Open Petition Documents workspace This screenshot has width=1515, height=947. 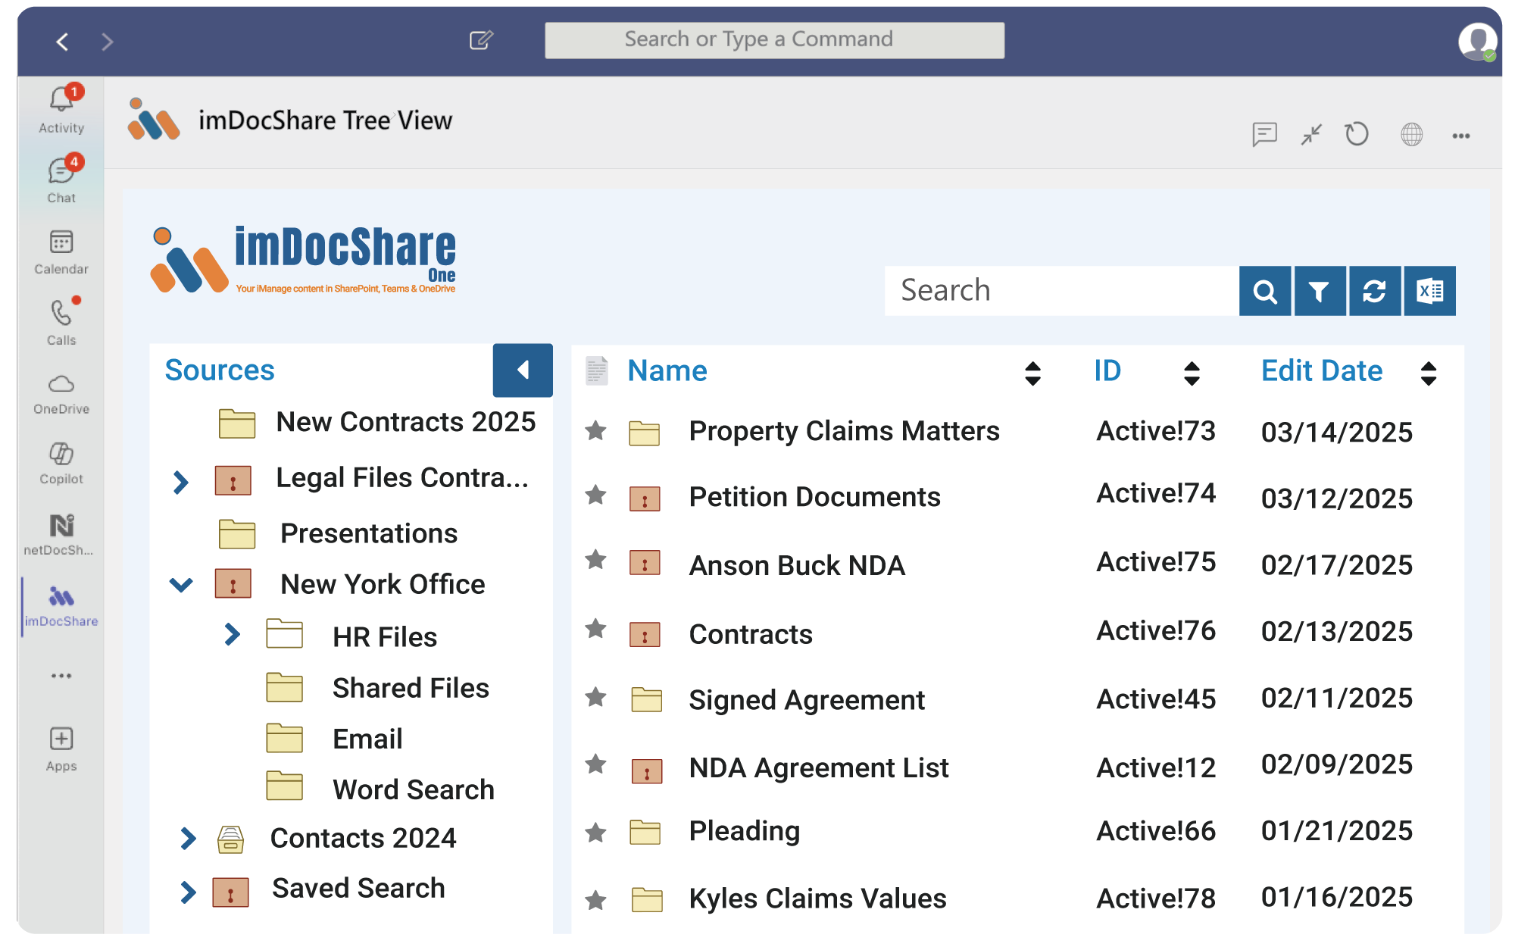[814, 497]
